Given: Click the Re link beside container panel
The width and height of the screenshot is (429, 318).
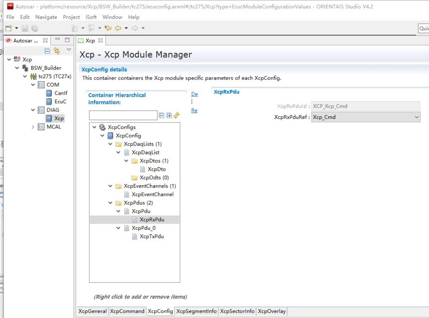Looking at the screenshot, I should point(194,110).
